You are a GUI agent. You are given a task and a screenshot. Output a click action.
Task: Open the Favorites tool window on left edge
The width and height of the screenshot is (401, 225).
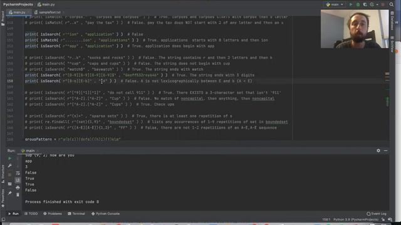click(x=3, y=198)
